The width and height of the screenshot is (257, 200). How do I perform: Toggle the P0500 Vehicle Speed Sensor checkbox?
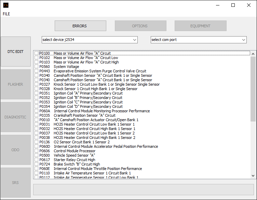pyautogui.click(x=36, y=156)
